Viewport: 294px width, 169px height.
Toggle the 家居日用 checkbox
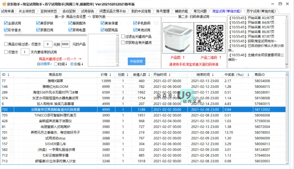[38, 30]
